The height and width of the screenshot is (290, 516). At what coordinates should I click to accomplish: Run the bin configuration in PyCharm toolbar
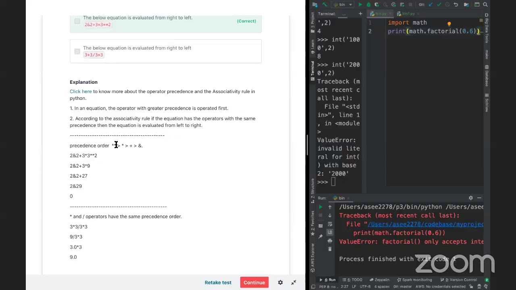point(360,4)
